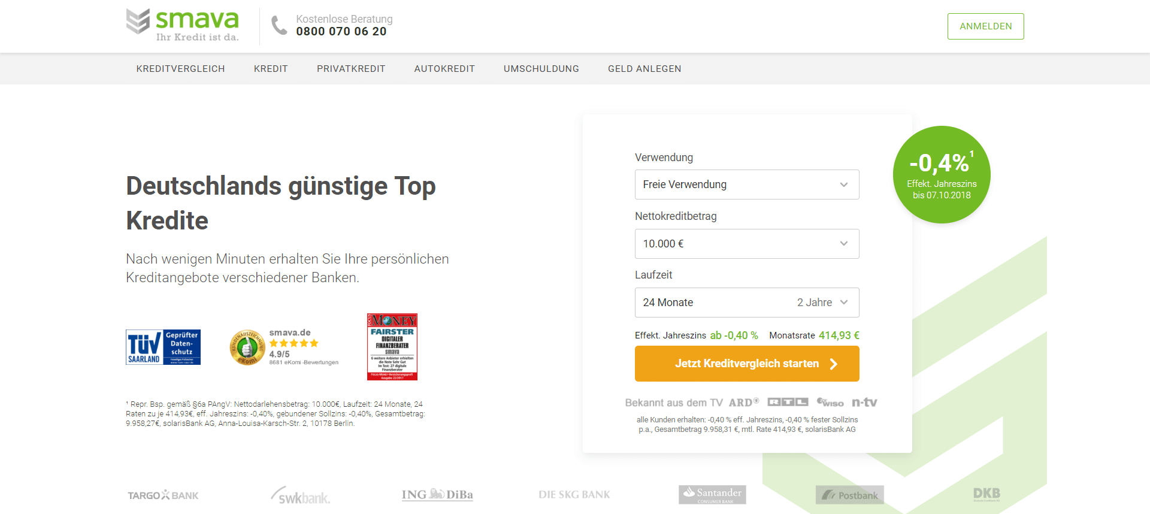Click the heading Deutschlands günstige Top Kredite

coord(280,203)
